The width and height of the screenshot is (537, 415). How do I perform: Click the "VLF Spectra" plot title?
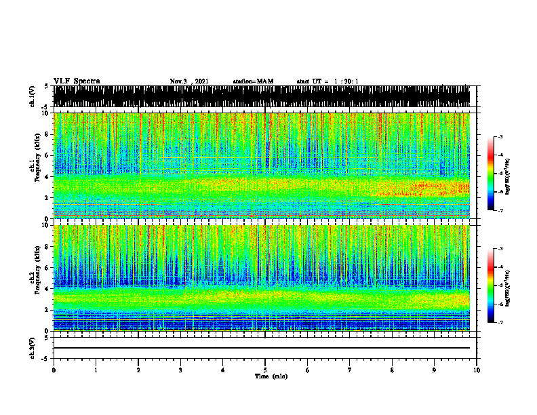click(x=77, y=81)
